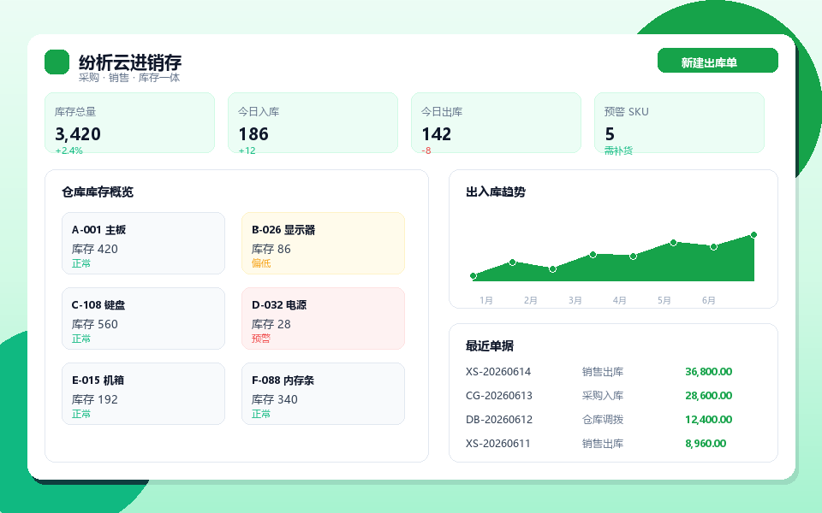The image size is (822, 513).
Task: Click the amount 8,960.00
Action: coord(706,444)
